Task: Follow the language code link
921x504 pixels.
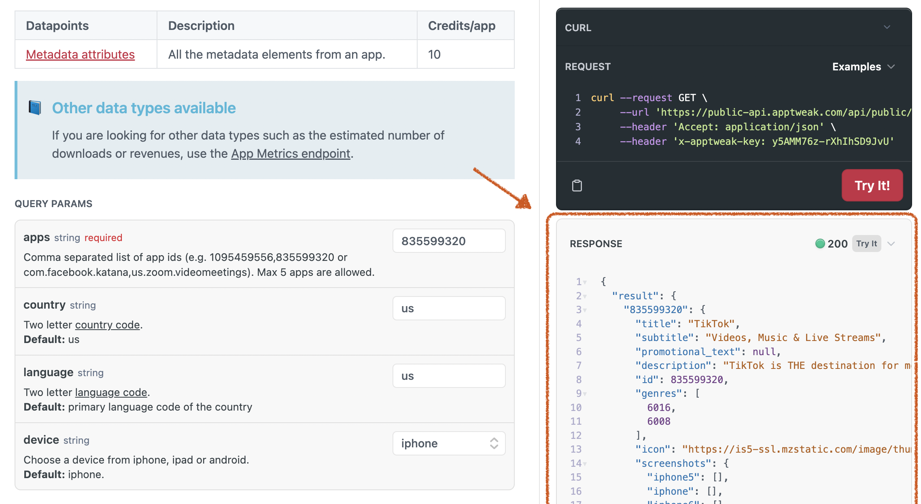Action: click(111, 392)
